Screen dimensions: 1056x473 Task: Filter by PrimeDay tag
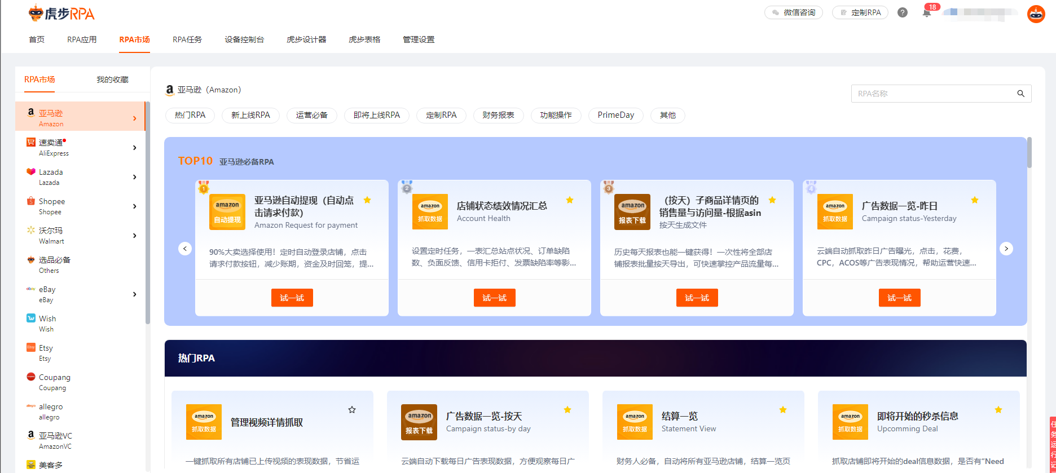coord(616,115)
